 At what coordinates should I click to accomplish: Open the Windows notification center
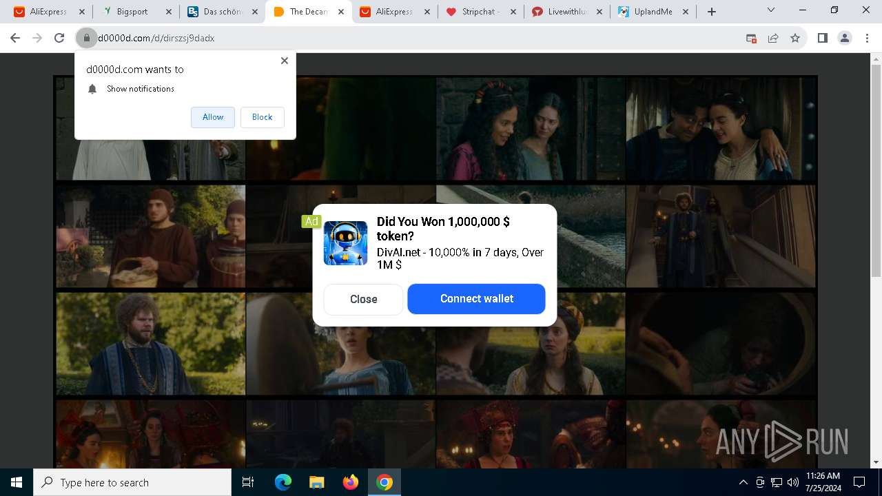[859, 482]
